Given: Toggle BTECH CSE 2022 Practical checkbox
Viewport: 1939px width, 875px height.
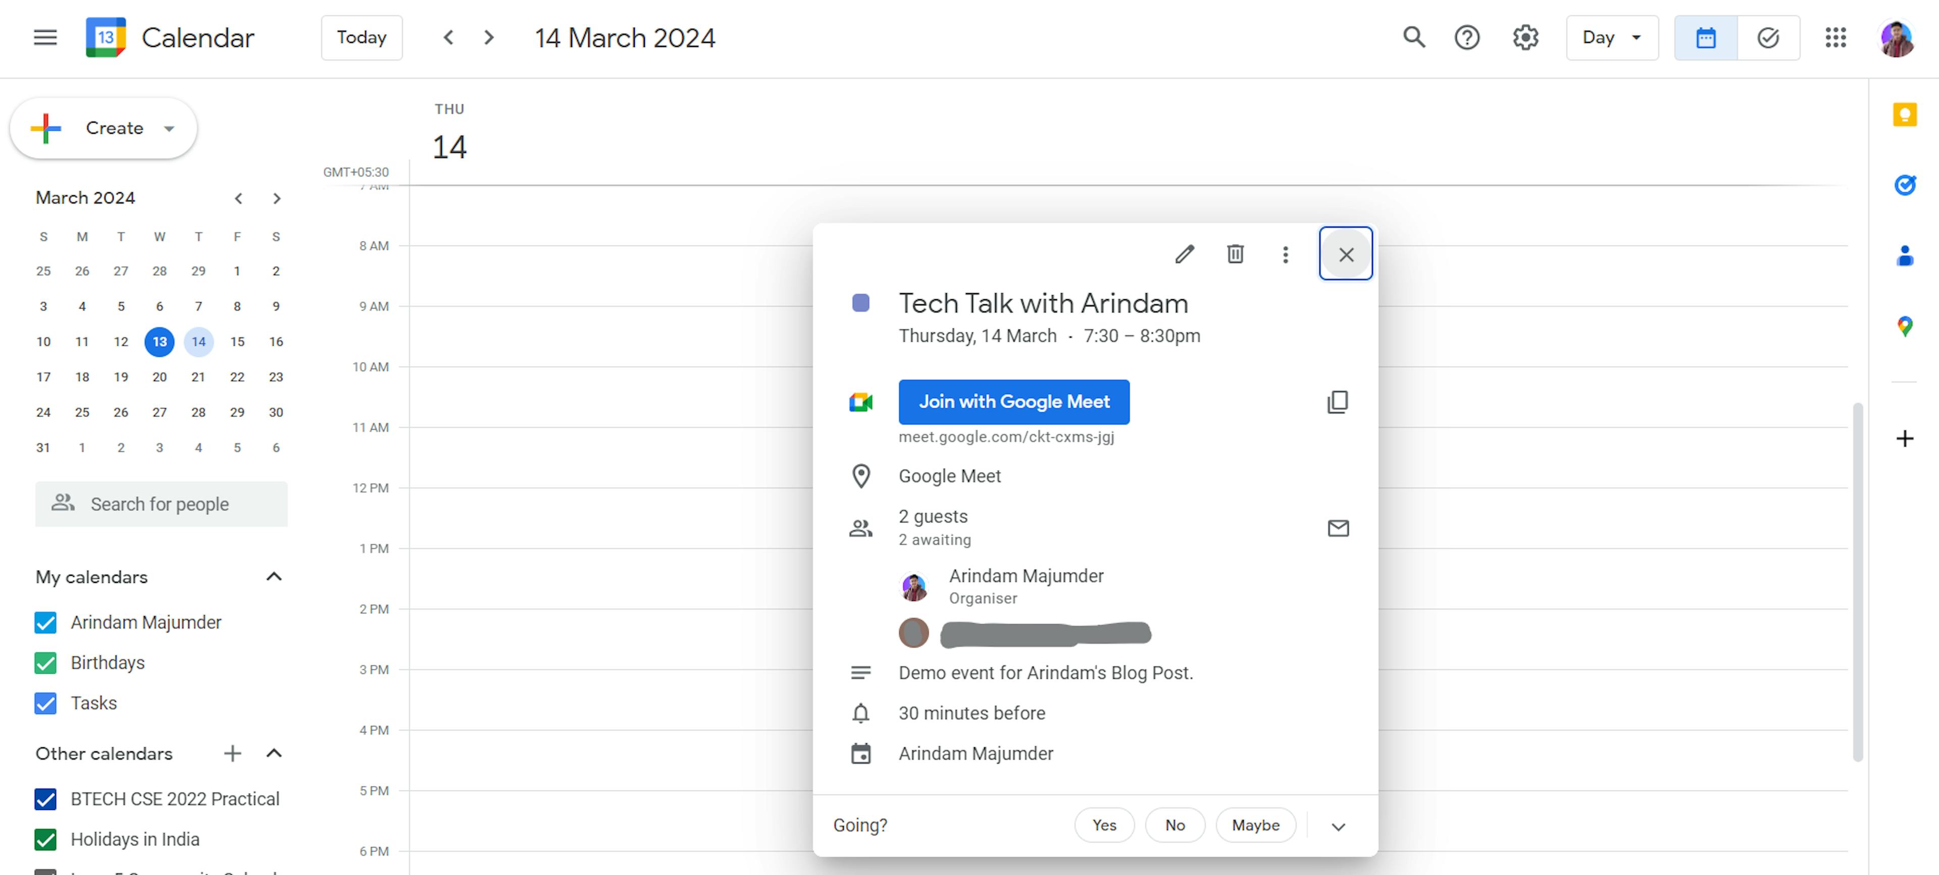Looking at the screenshot, I should point(45,799).
